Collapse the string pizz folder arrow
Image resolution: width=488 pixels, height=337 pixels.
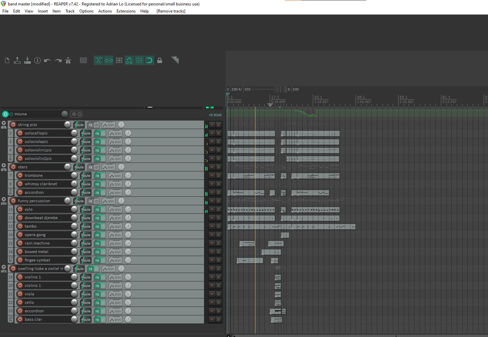[x=4, y=123]
